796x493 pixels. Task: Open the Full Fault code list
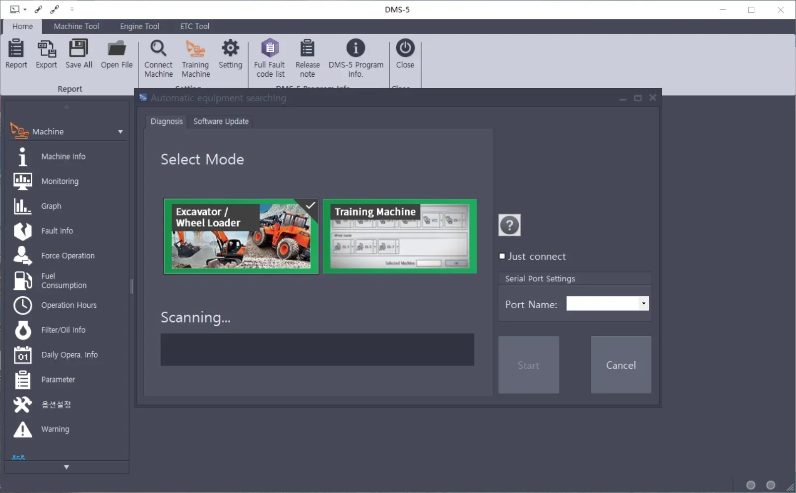[x=269, y=57]
